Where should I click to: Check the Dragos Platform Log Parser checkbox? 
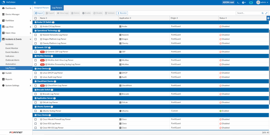36,39
